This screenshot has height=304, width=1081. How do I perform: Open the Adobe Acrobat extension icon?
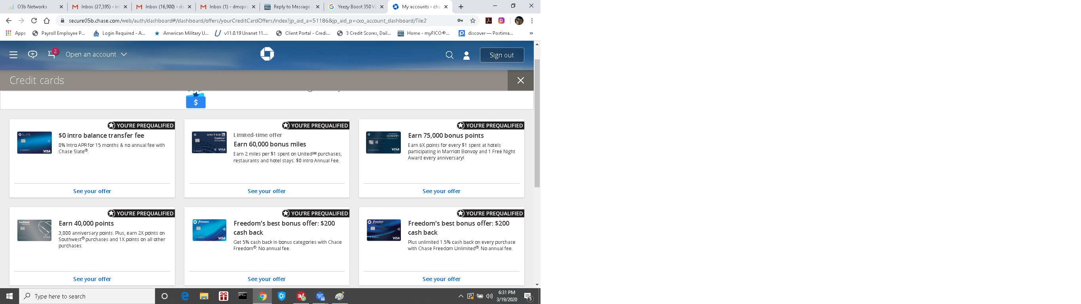pos(488,21)
